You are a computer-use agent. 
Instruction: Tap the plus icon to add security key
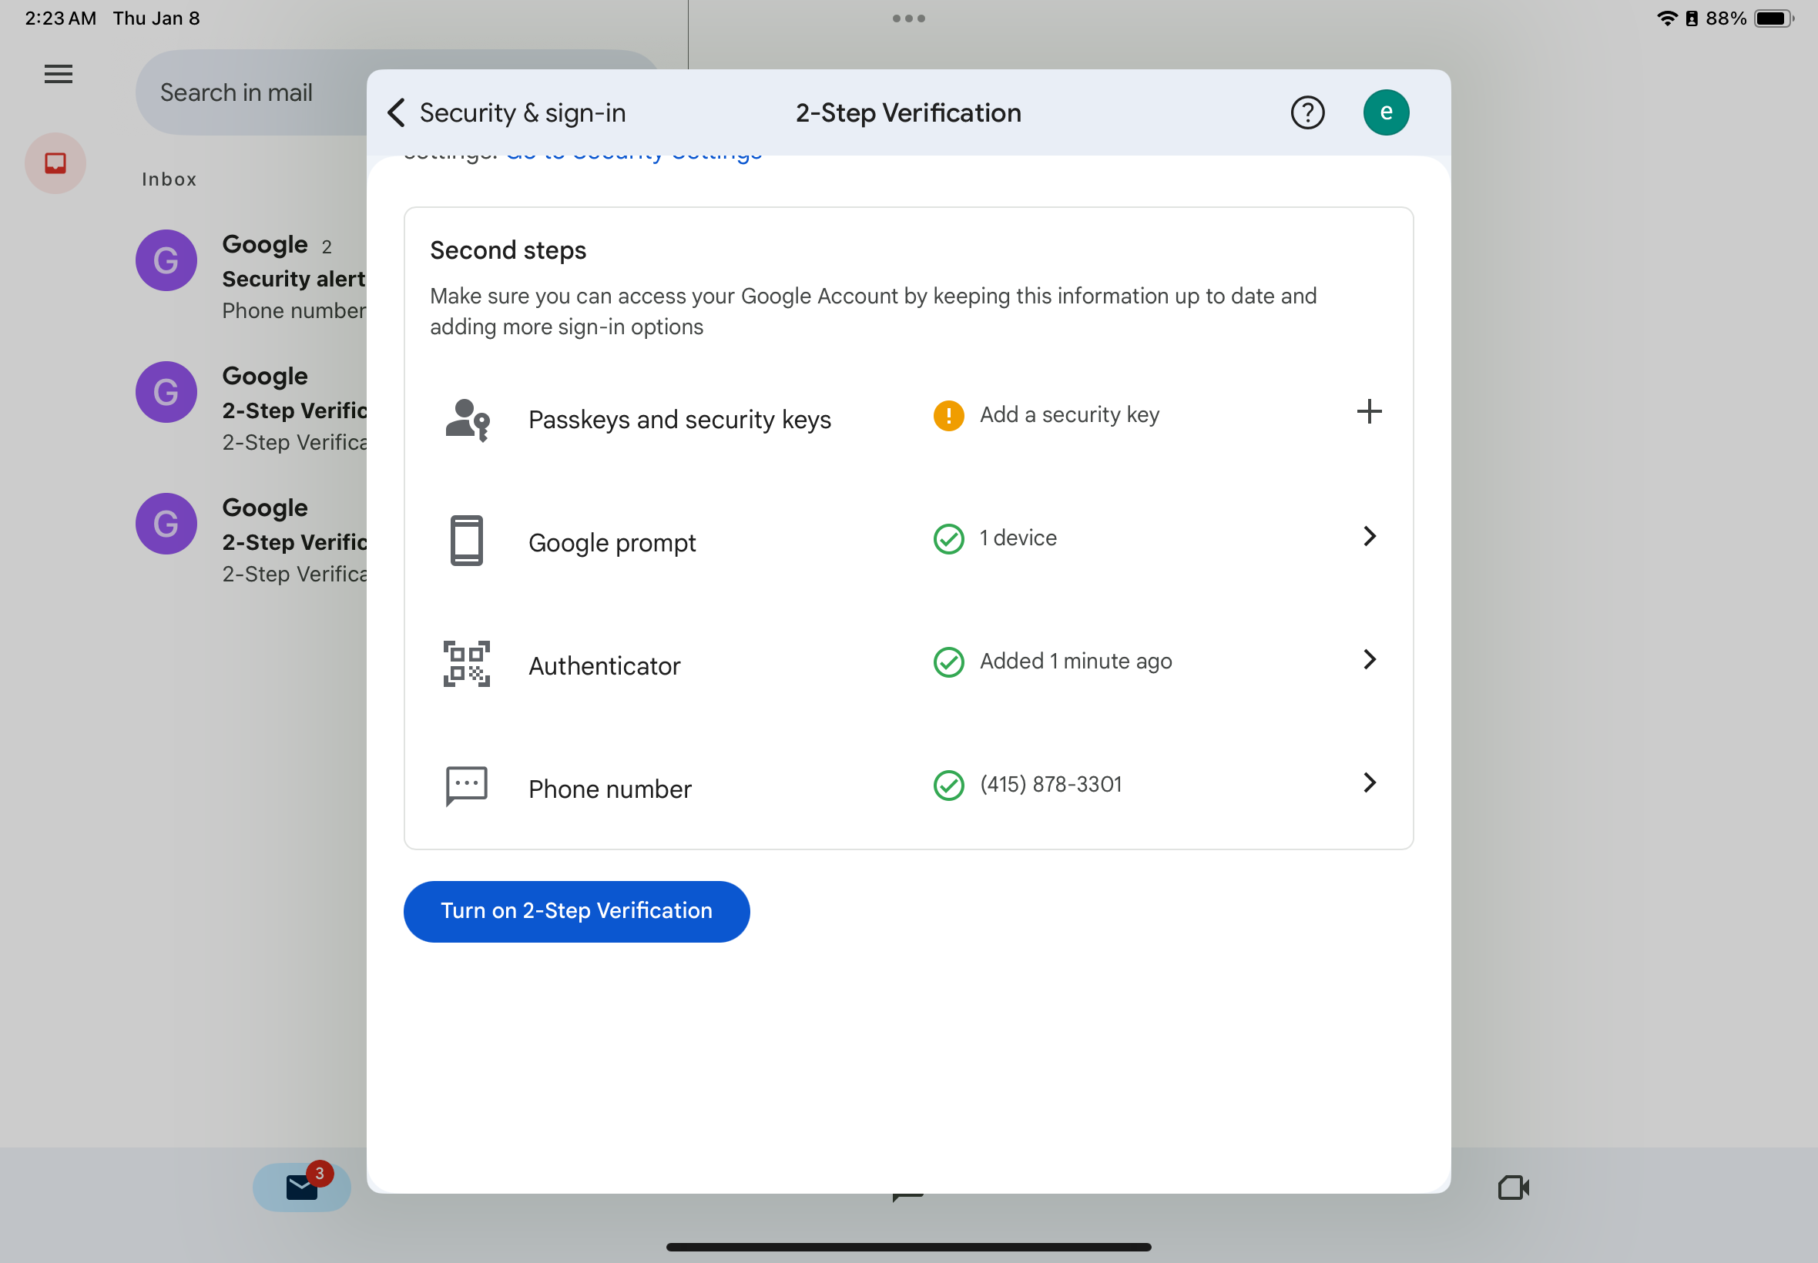click(x=1369, y=411)
